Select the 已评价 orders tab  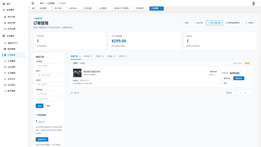(123, 56)
